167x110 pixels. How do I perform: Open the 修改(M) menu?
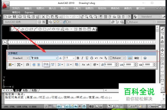coord(115,8)
